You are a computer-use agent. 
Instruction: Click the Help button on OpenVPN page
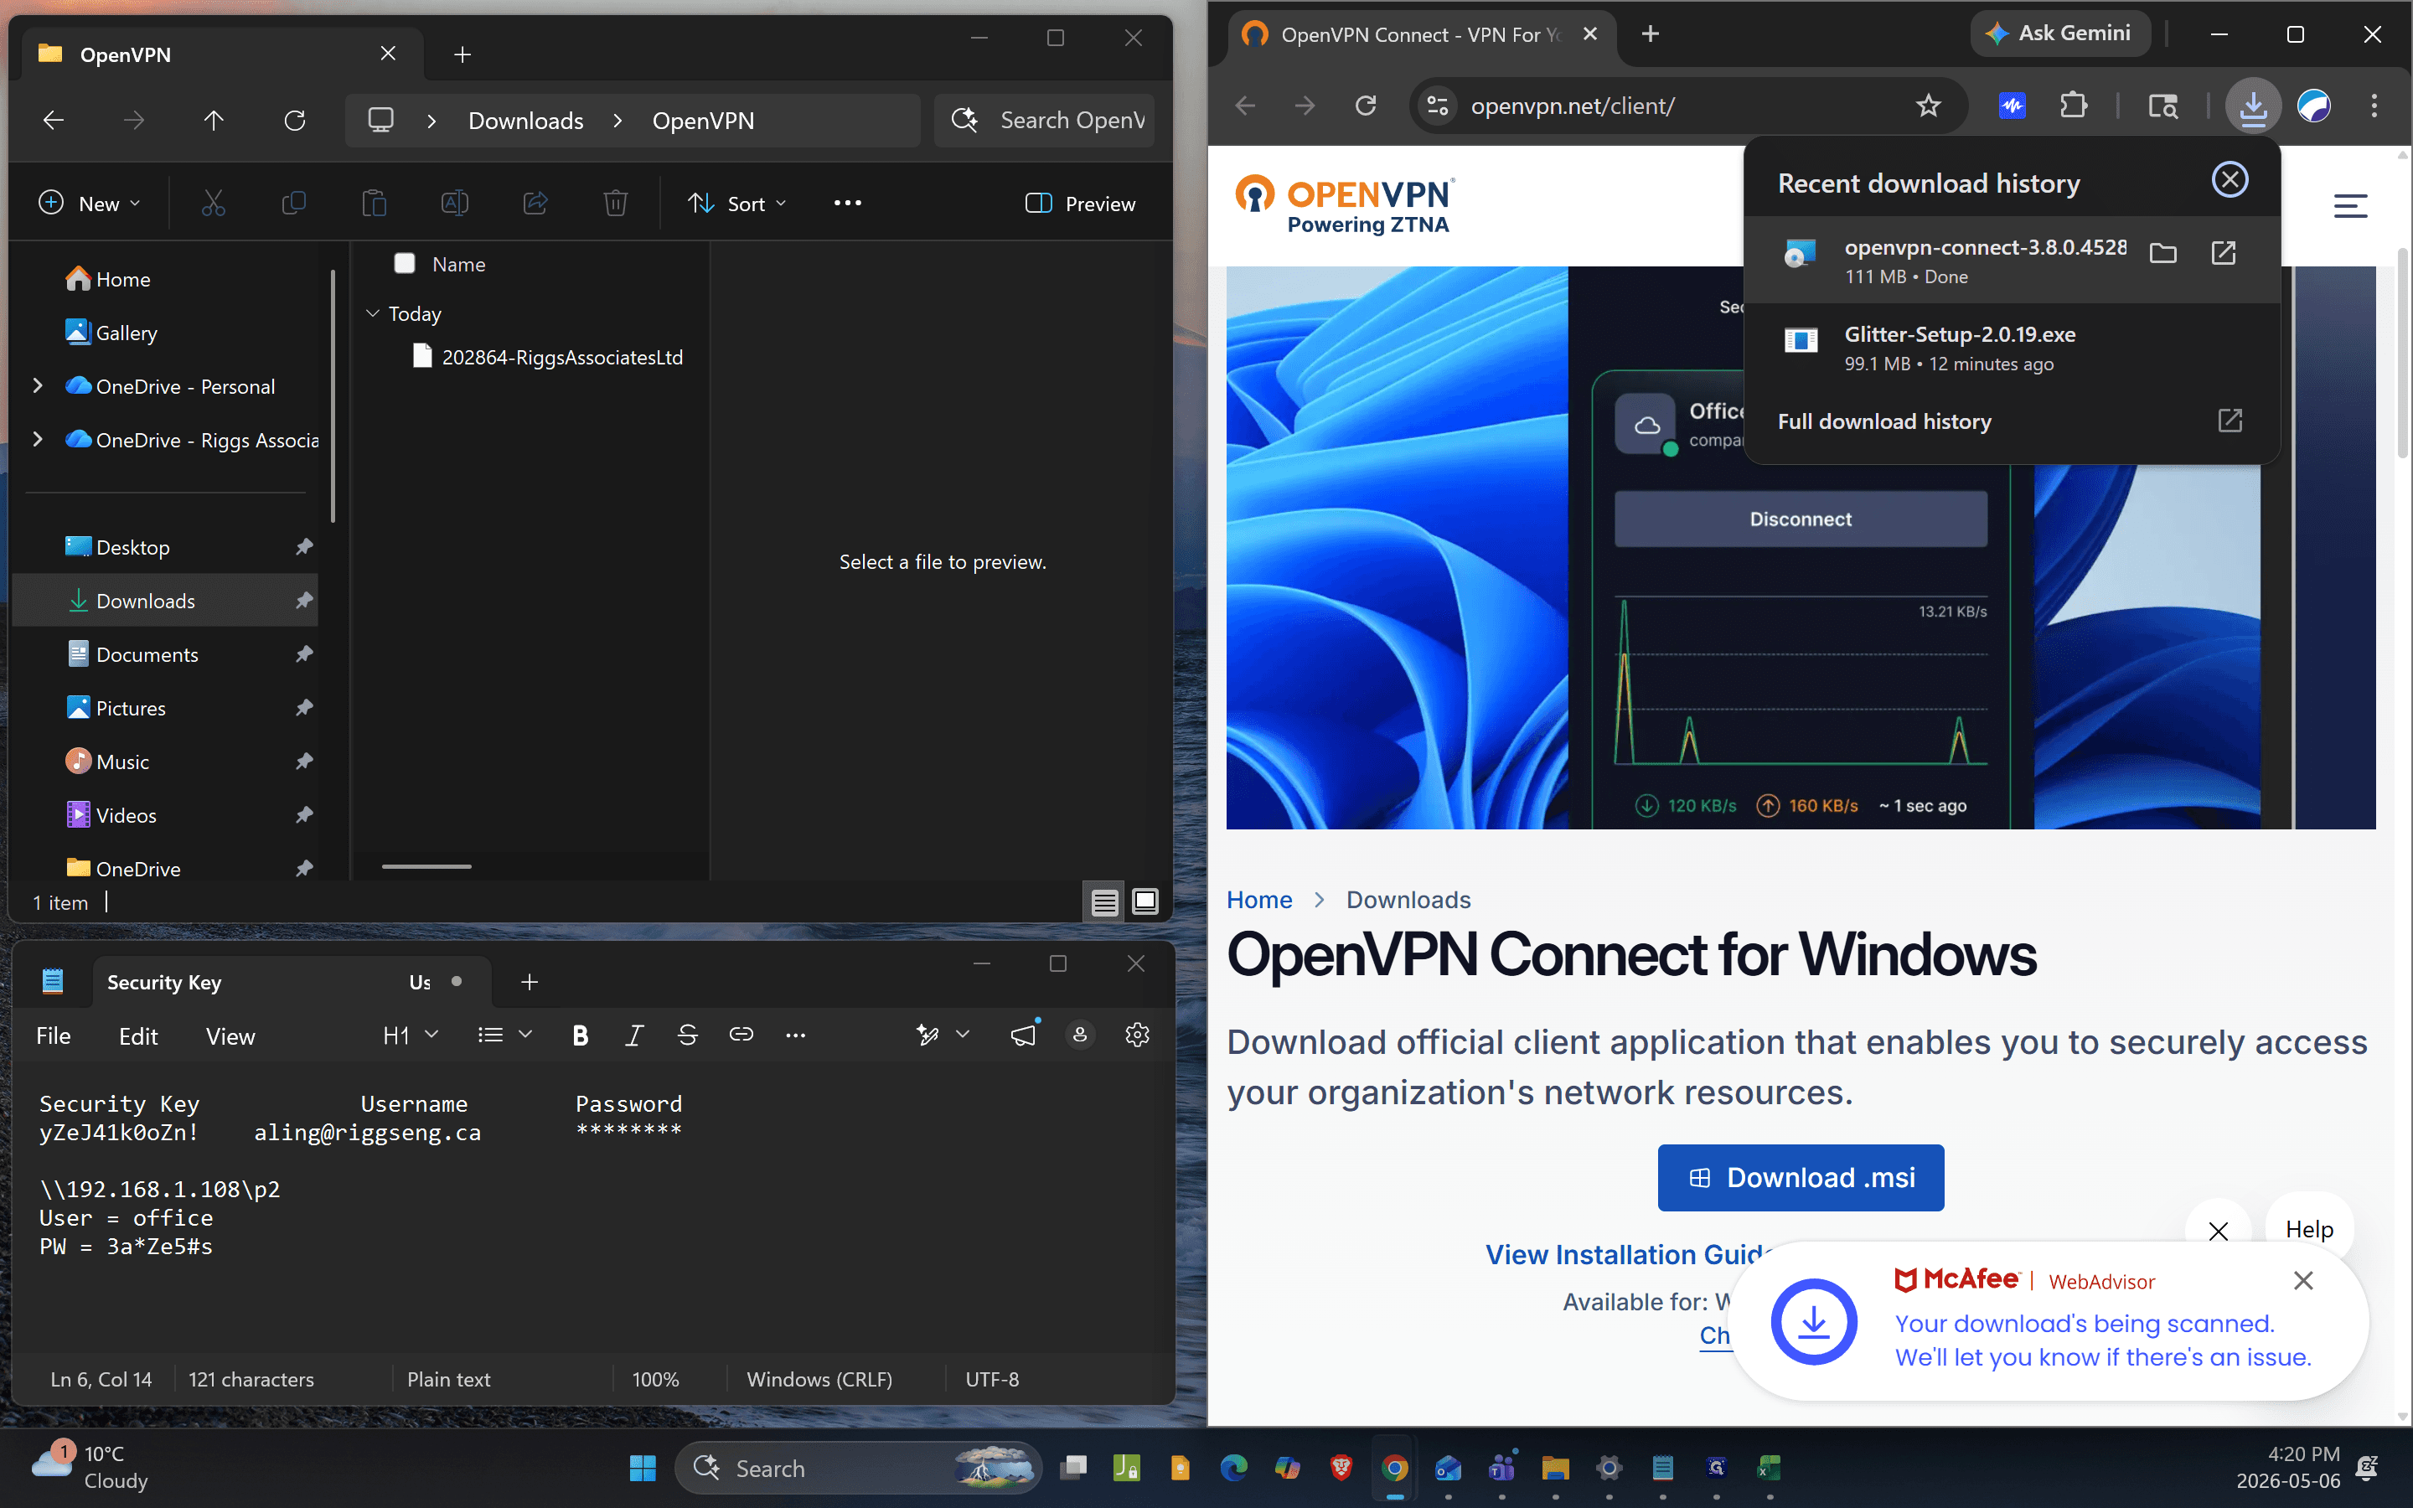coord(2309,1229)
